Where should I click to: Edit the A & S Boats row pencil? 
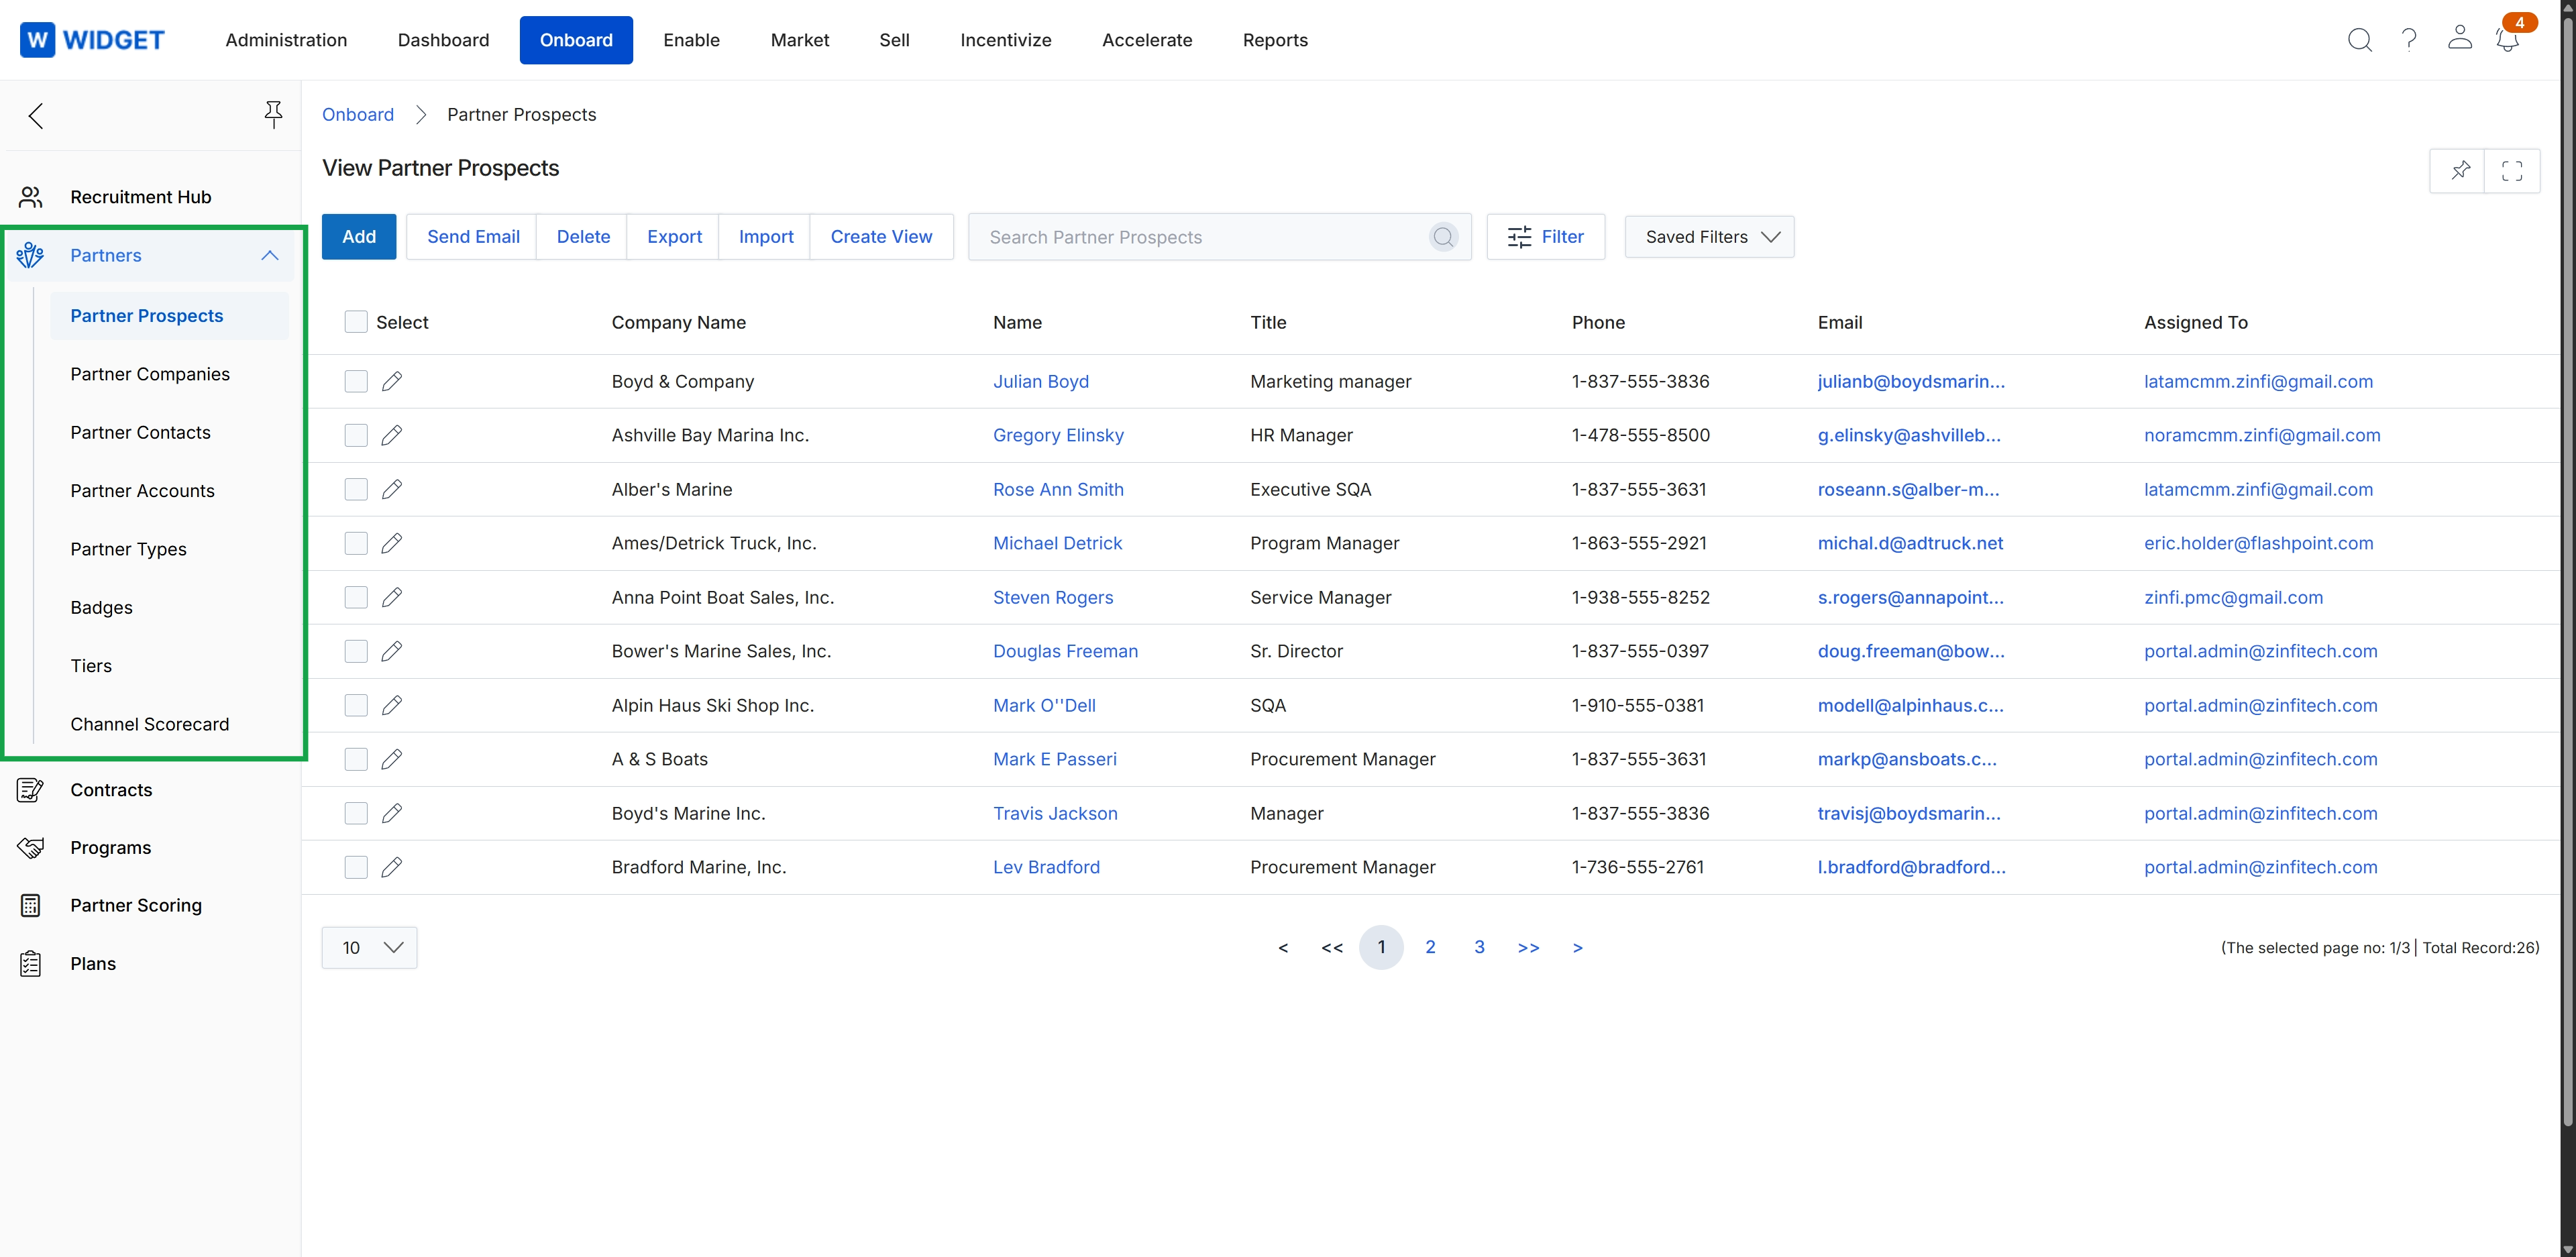[x=392, y=759]
